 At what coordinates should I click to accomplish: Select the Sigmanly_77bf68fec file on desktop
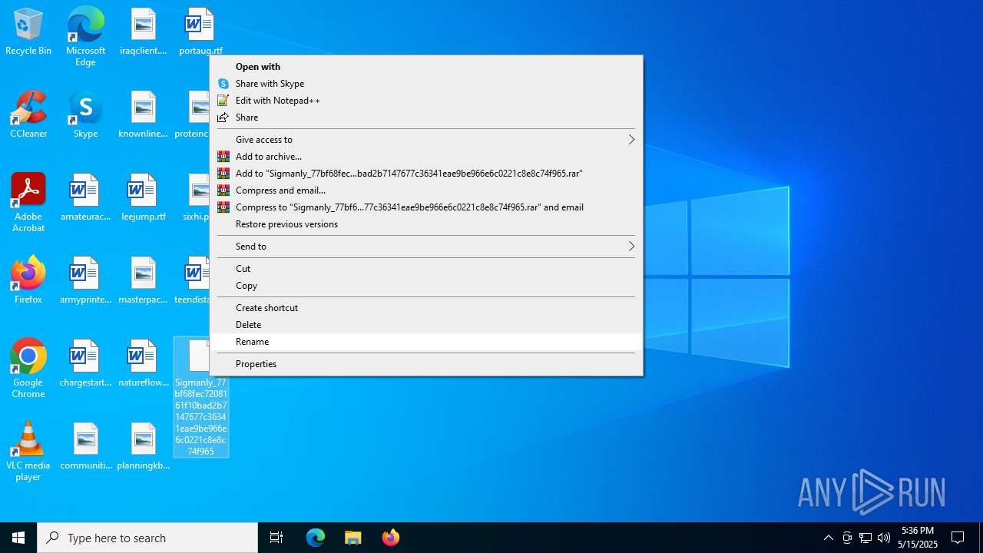coord(200,397)
